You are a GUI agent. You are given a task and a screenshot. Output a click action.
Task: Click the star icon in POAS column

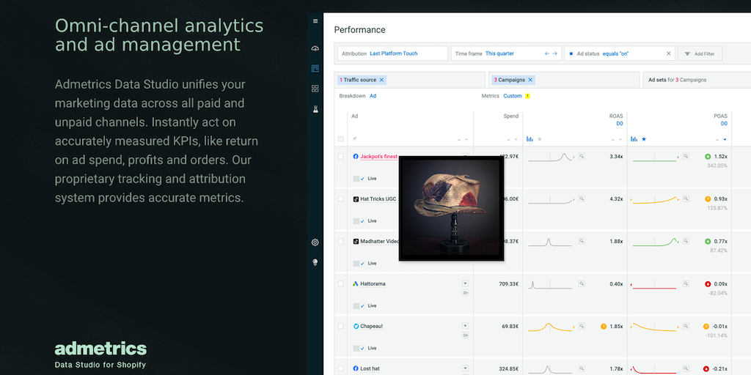[644, 138]
